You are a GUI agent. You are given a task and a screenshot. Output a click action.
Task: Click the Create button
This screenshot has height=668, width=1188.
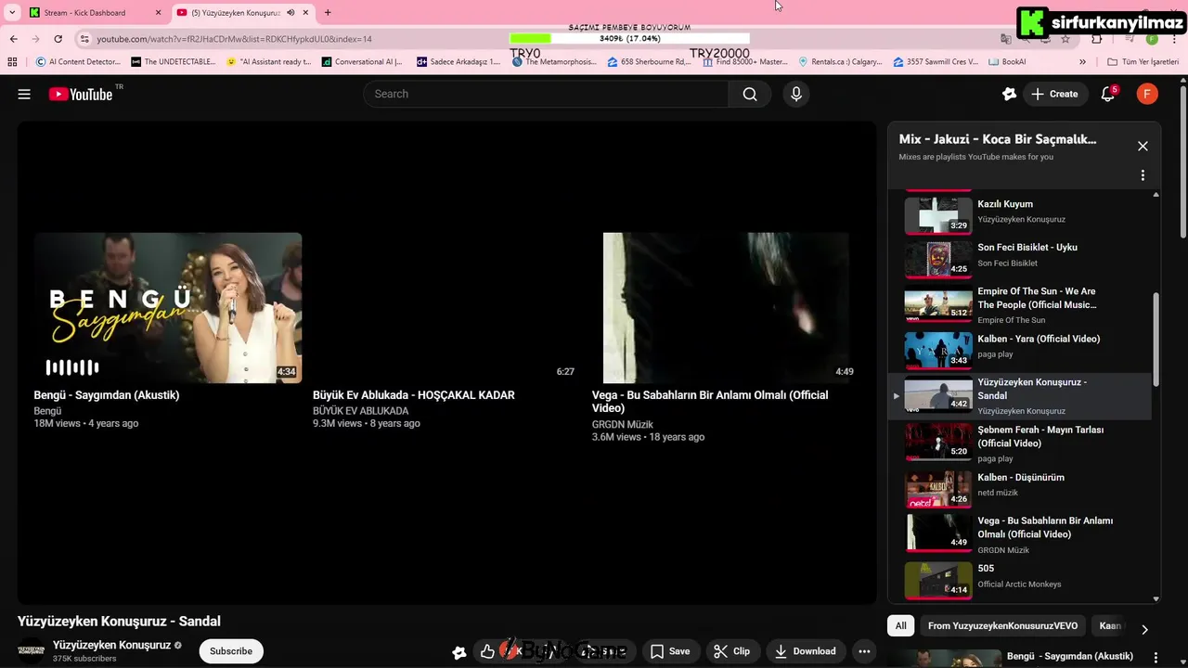point(1054,94)
